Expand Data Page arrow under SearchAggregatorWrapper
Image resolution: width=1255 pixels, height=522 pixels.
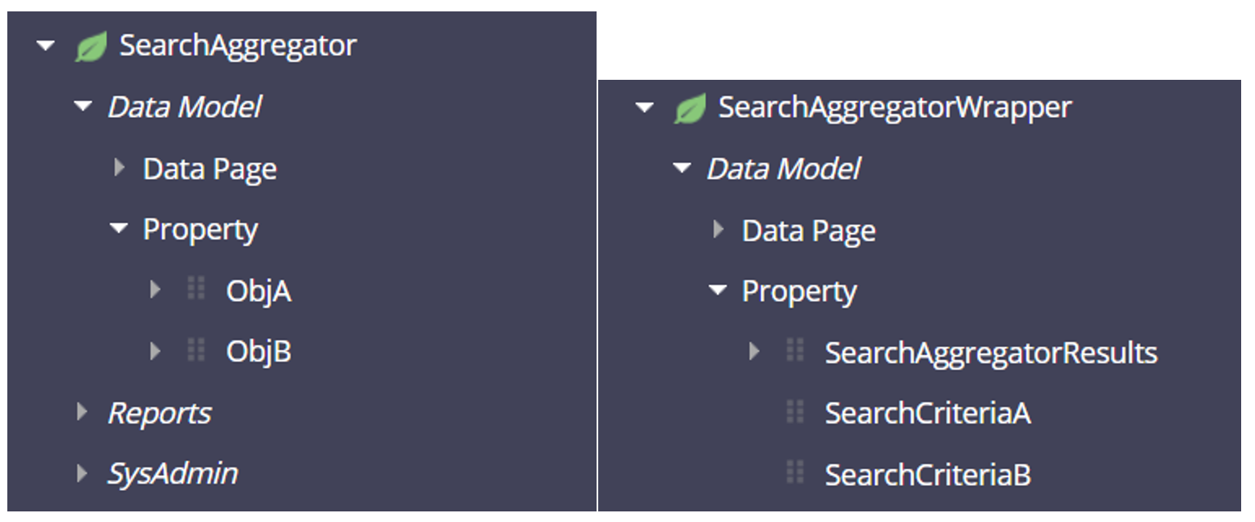718,230
